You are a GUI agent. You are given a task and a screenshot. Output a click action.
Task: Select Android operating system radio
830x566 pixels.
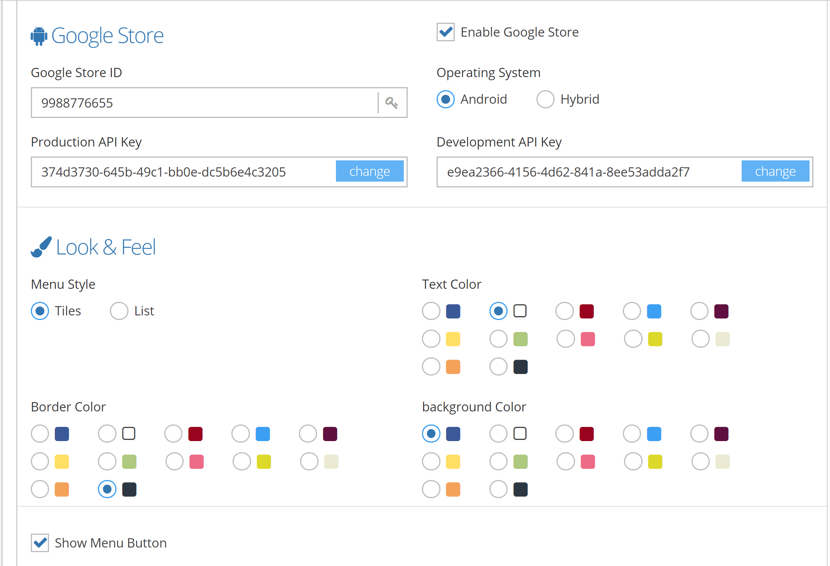tap(445, 99)
